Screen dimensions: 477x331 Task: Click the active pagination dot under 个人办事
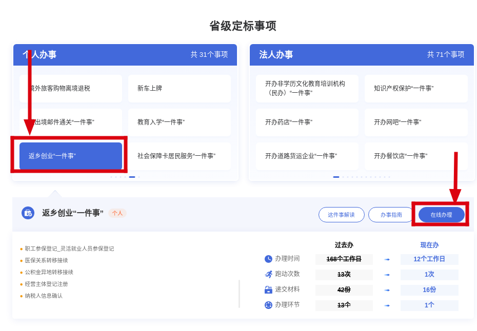(x=132, y=177)
